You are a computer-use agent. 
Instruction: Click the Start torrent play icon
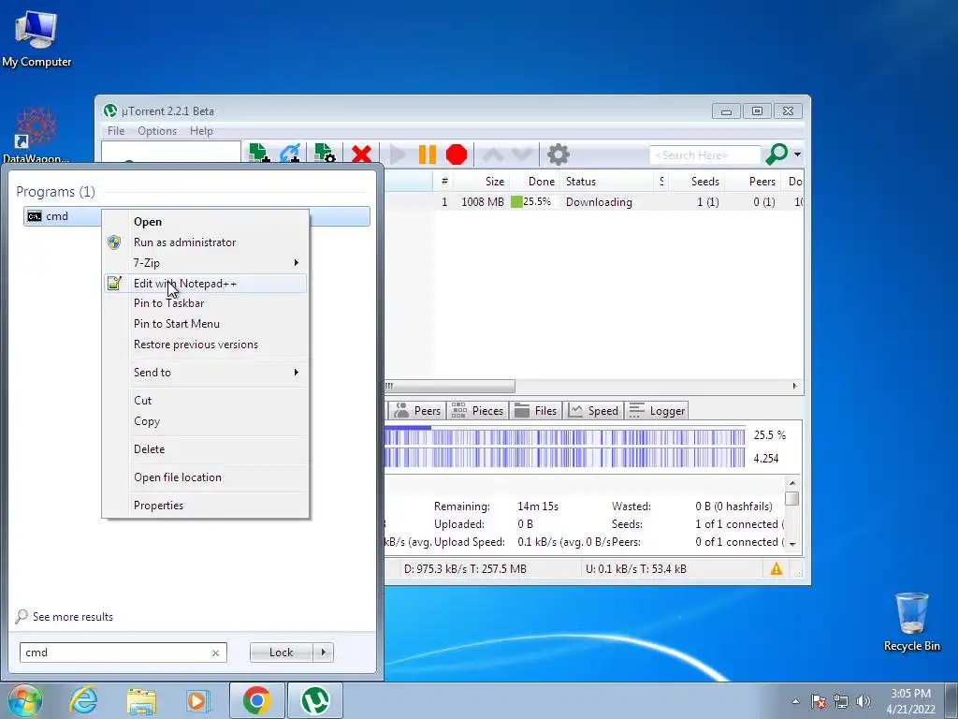pos(398,154)
